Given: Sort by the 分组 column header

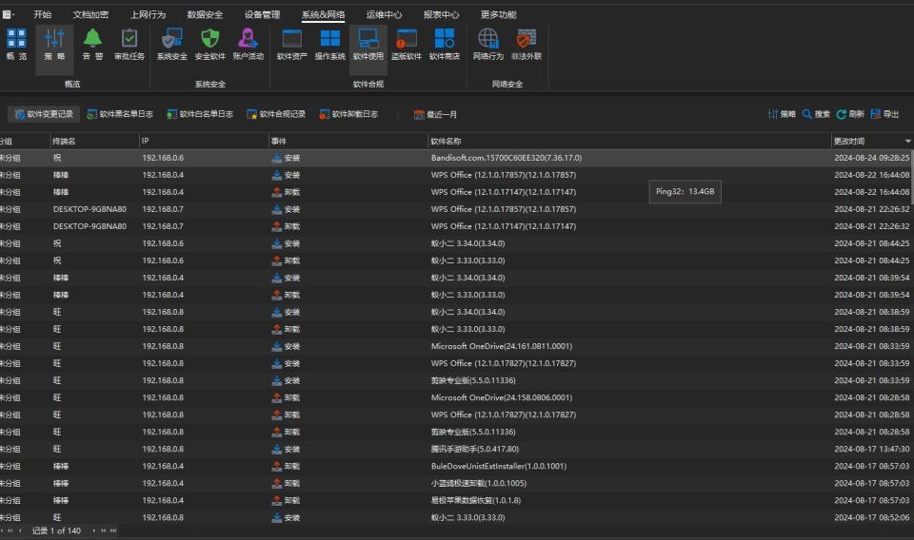Looking at the screenshot, I should [23, 142].
